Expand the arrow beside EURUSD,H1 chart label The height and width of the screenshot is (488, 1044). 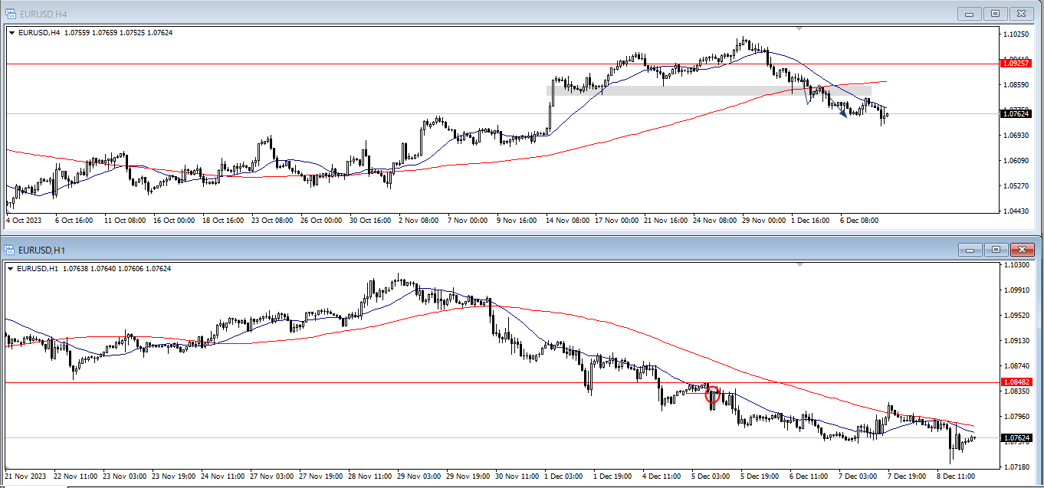coord(11,268)
